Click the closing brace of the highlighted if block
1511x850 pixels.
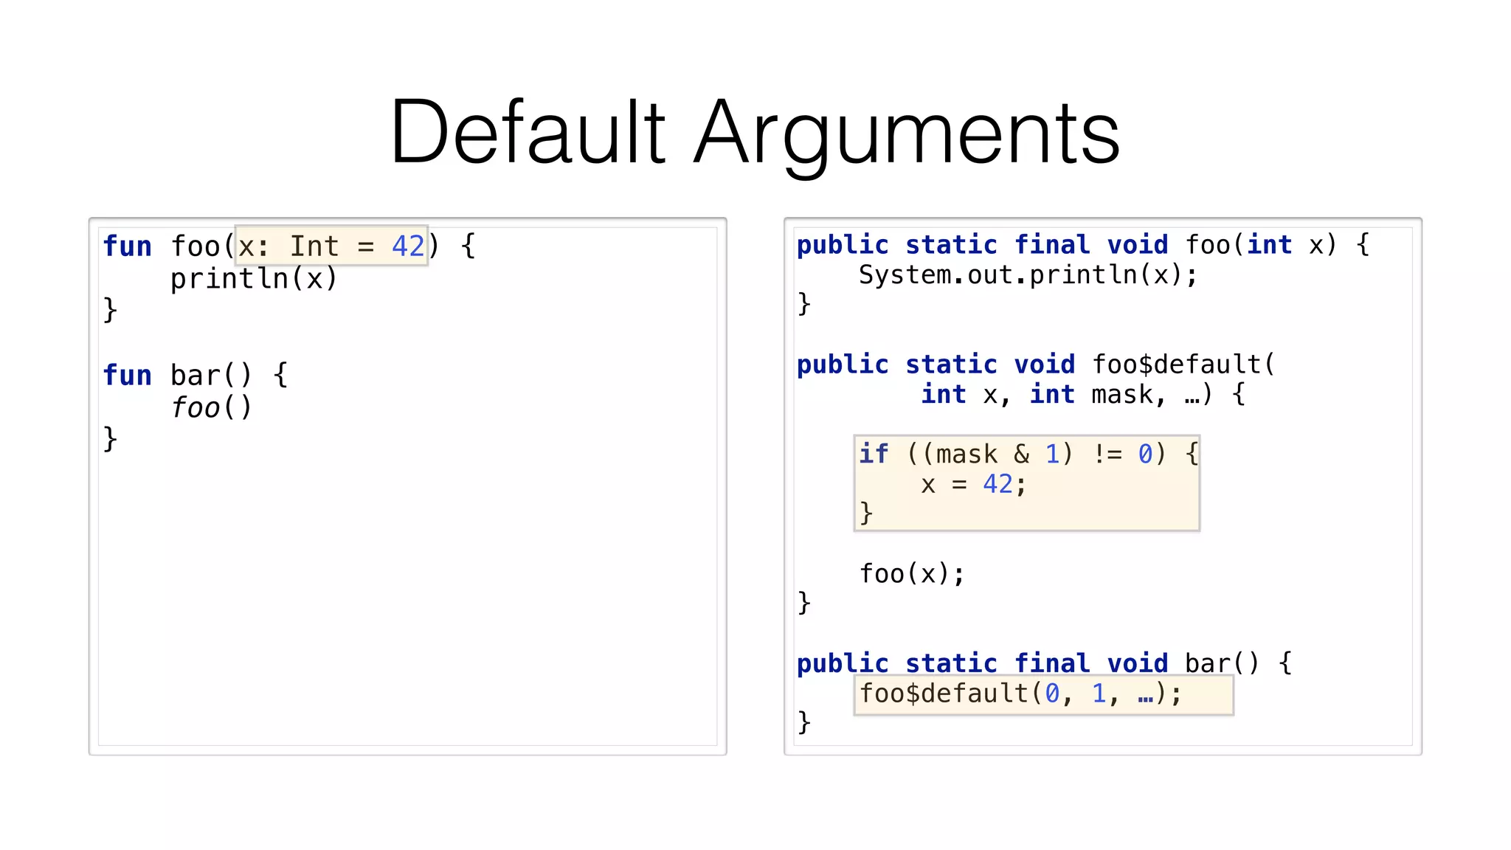[x=866, y=513]
